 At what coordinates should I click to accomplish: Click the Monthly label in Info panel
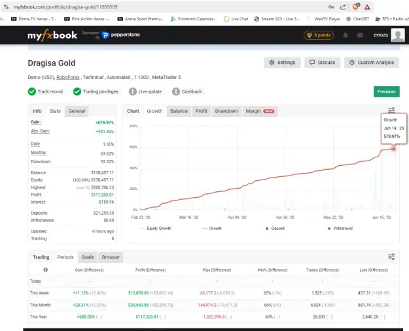pos(39,153)
